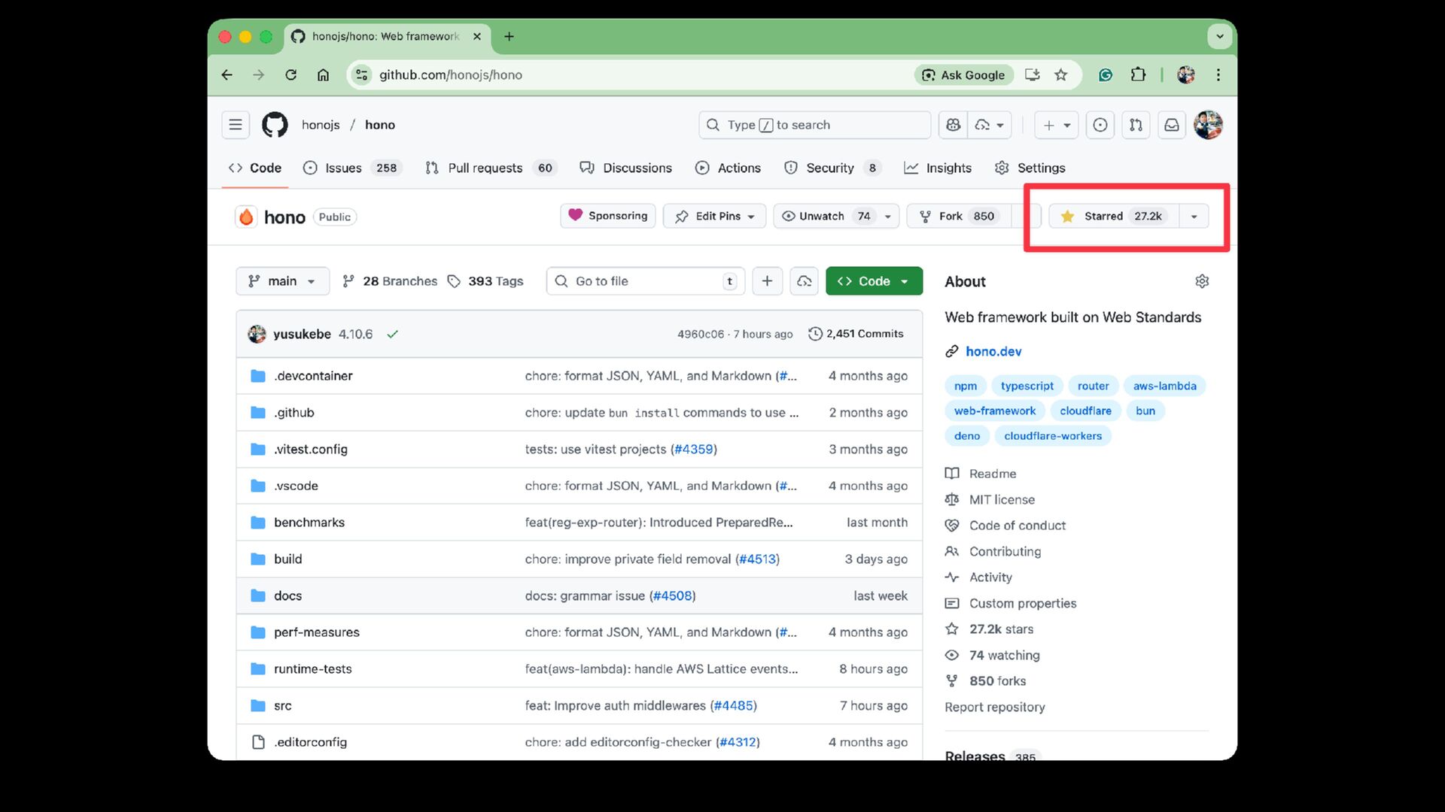Click the Add file plus button
The height and width of the screenshot is (812, 1445).
tap(767, 281)
